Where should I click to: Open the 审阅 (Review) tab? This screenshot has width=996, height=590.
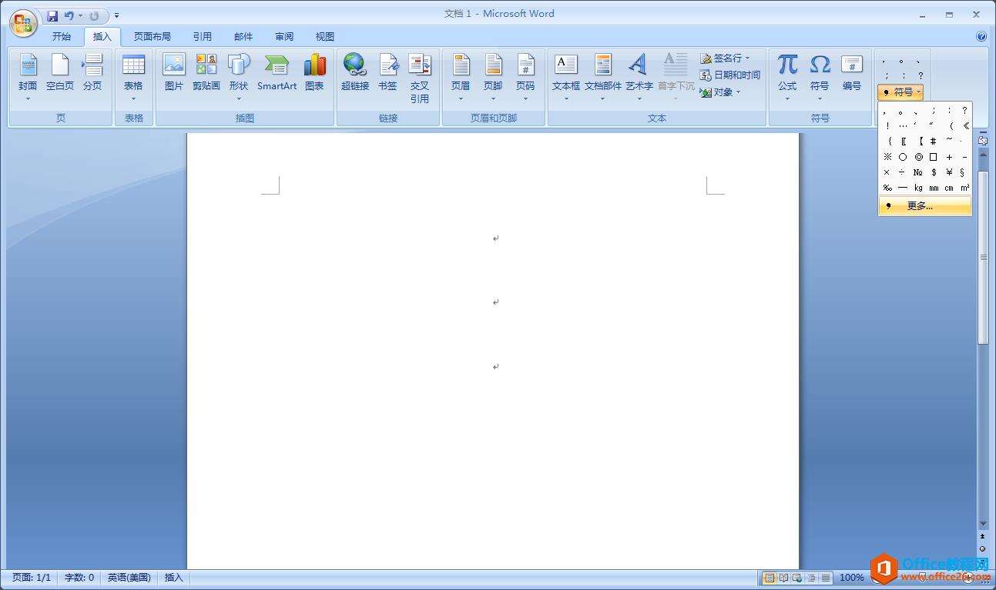pyautogui.click(x=284, y=37)
